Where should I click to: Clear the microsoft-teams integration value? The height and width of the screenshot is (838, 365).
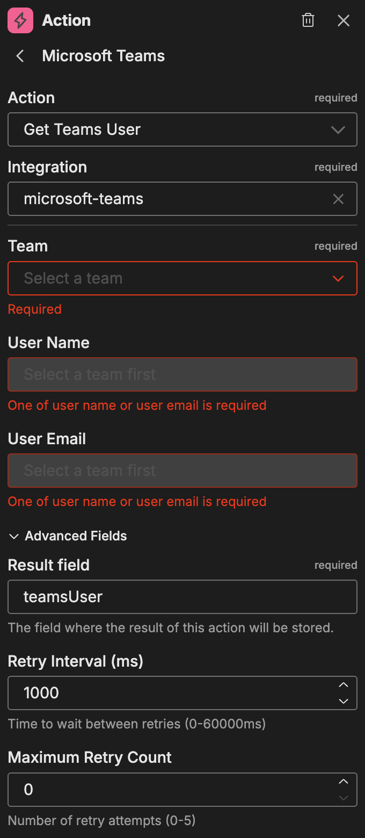338,199
